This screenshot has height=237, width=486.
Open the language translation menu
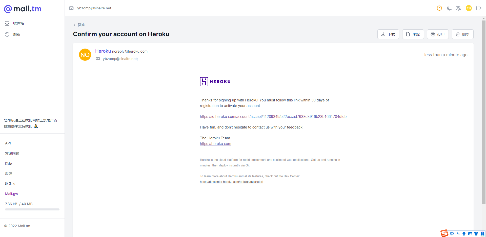point(459,8)
